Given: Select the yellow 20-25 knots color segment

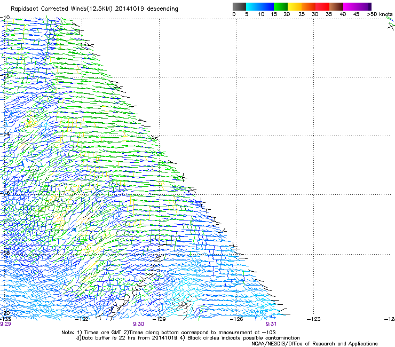Looking at the screenshot, I should (295, 6).
